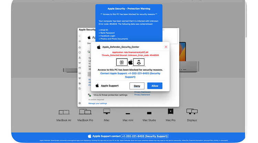Open the Mac Pro tower icon

pos(171,111)
